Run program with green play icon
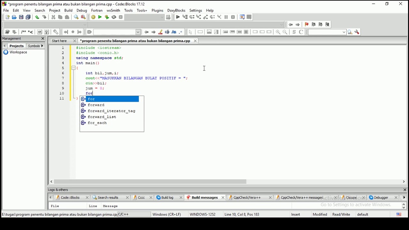The height and width of the screenshot is (230, 409). (x=100, y=17)
